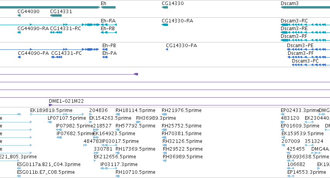Select the Dscam3 gene bar
330x178 pixels.
coord(306,7)
